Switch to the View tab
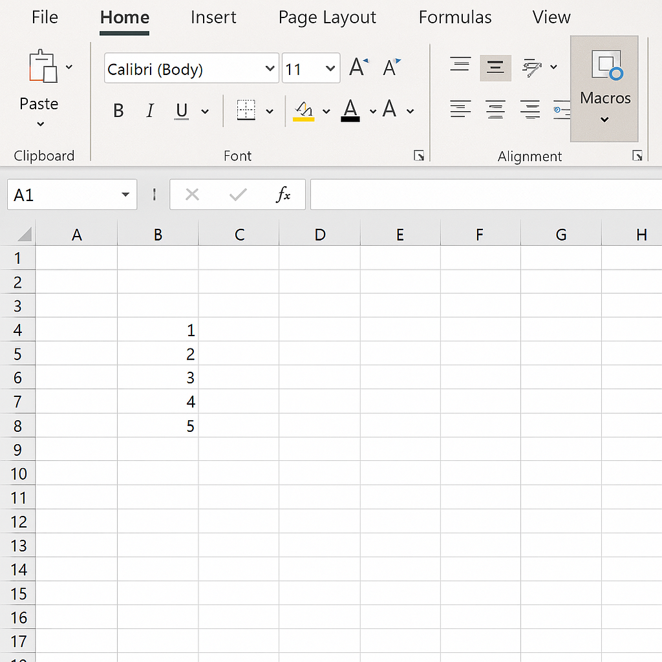 point(551,17)
